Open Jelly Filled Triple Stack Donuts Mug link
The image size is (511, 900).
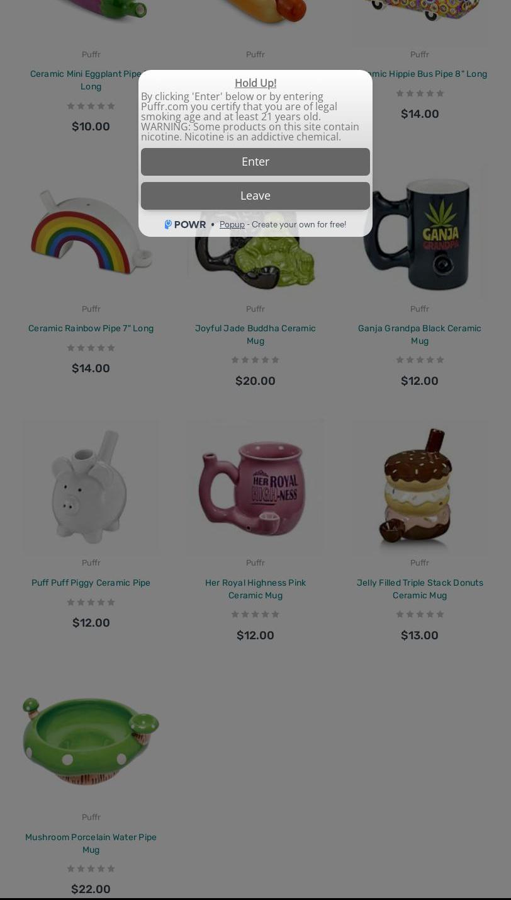[x=420, y=589]
